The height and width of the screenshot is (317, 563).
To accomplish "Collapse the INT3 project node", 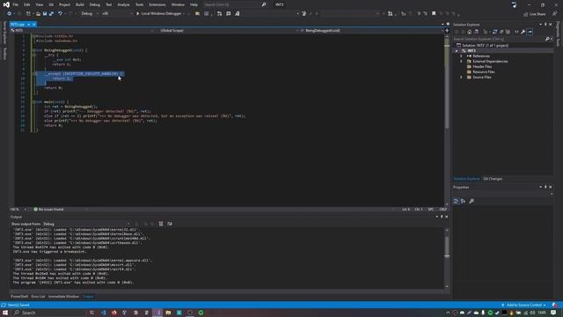I will [x=457, y=51].
